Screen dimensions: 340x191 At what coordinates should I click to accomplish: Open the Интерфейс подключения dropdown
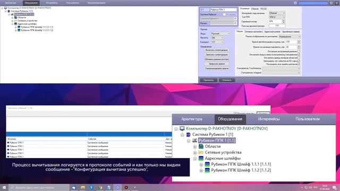coord(277,13)
